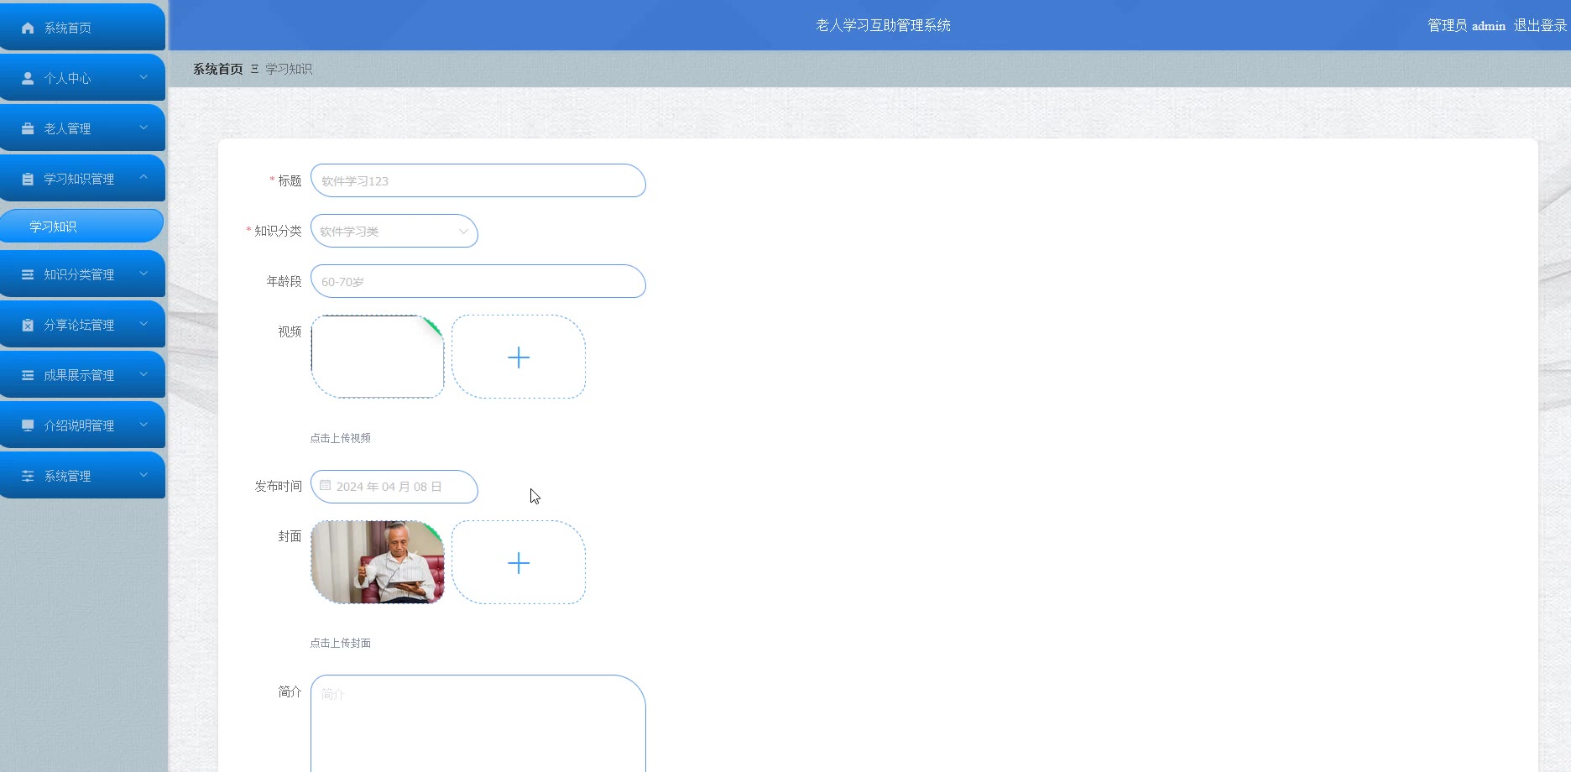Click the 年龄段 input field
Viewport: 1571px width, 772px height.
click(478, 281)
